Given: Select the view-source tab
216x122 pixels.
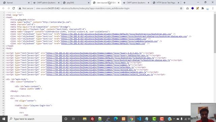Looking at the screenshot, I should pyautogui.click(x=106, y=3).
